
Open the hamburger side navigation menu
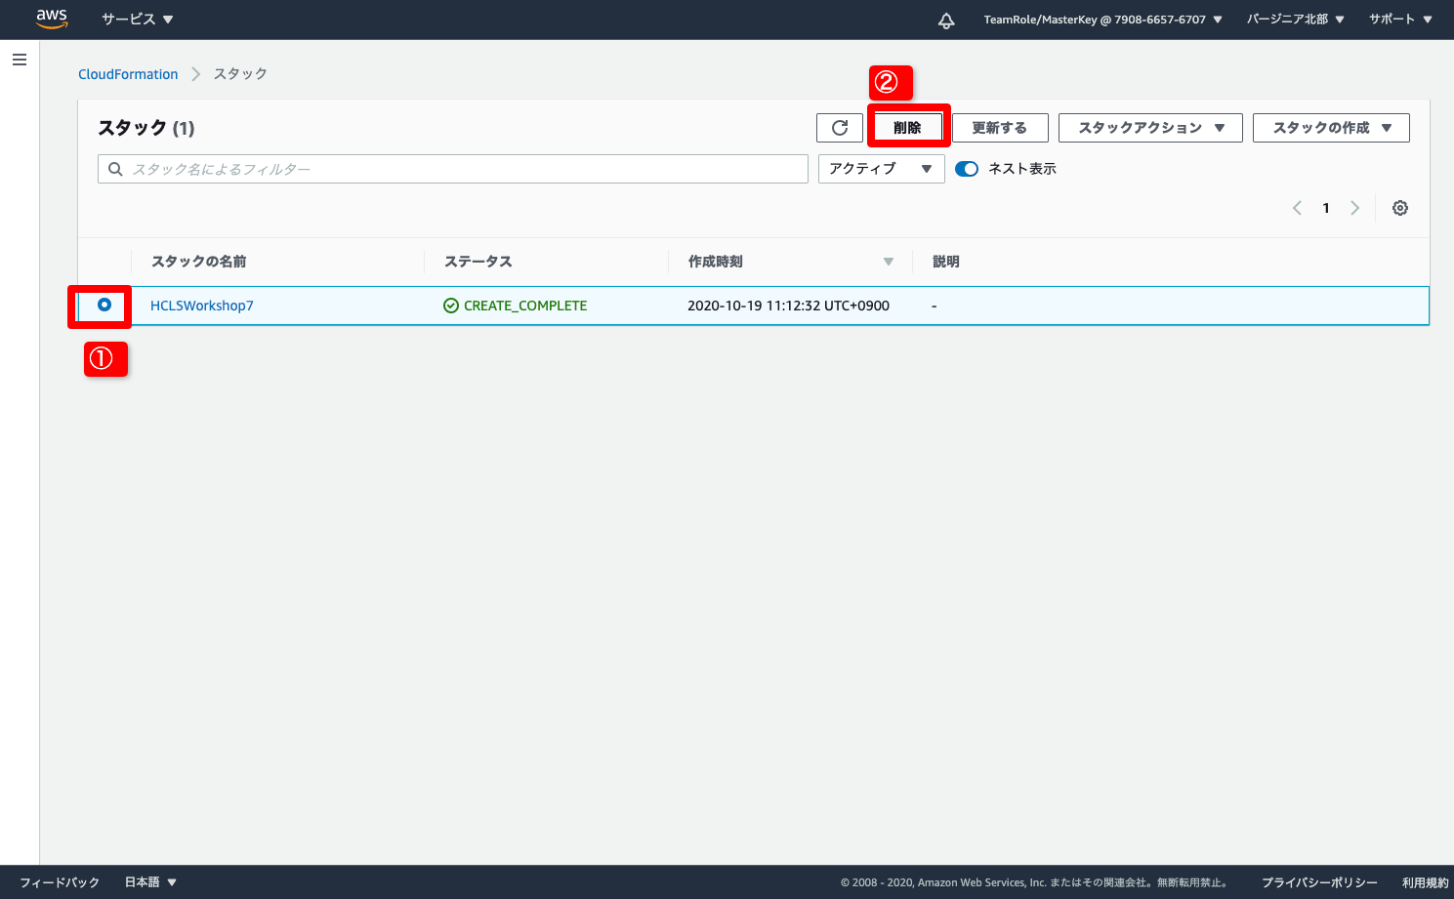[20, 60]
